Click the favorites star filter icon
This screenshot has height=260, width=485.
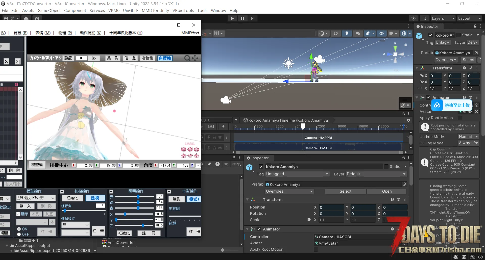pos(226,164)
